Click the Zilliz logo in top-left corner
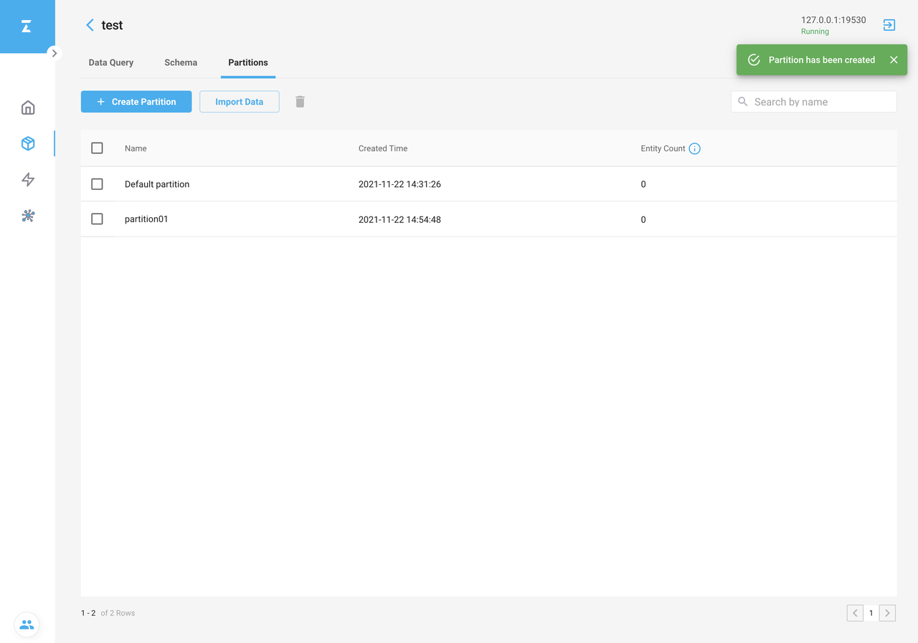The image size is (918, 643). tap(27, 27)
